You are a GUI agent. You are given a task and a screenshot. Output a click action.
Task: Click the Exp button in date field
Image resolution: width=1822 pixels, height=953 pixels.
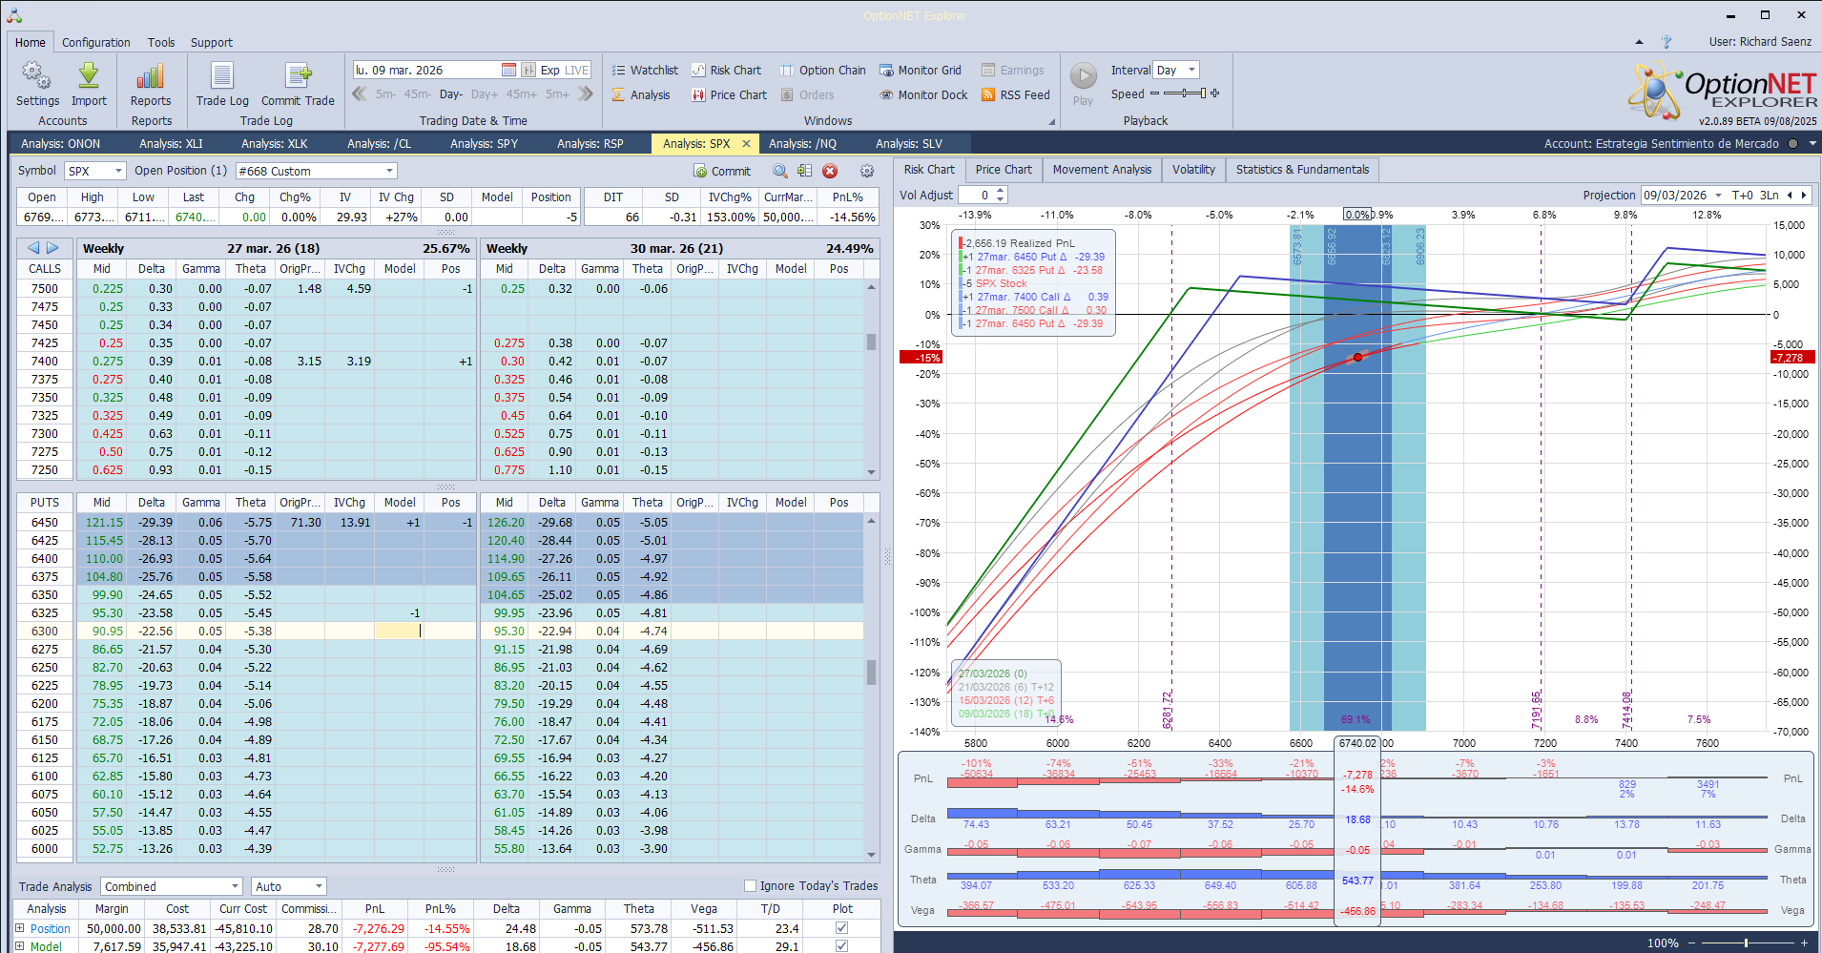pyautogui.click(x=549, y=70)
